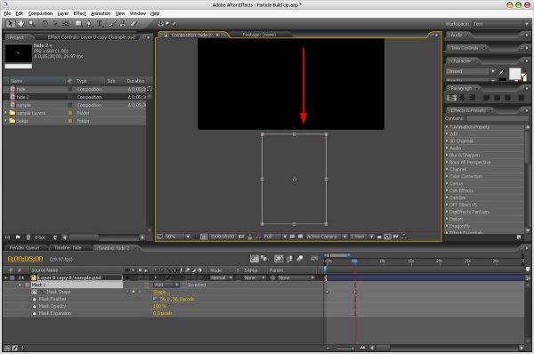Select the Brush tool
The width and height of the screenshot is (534, 354).
[113, 23]
